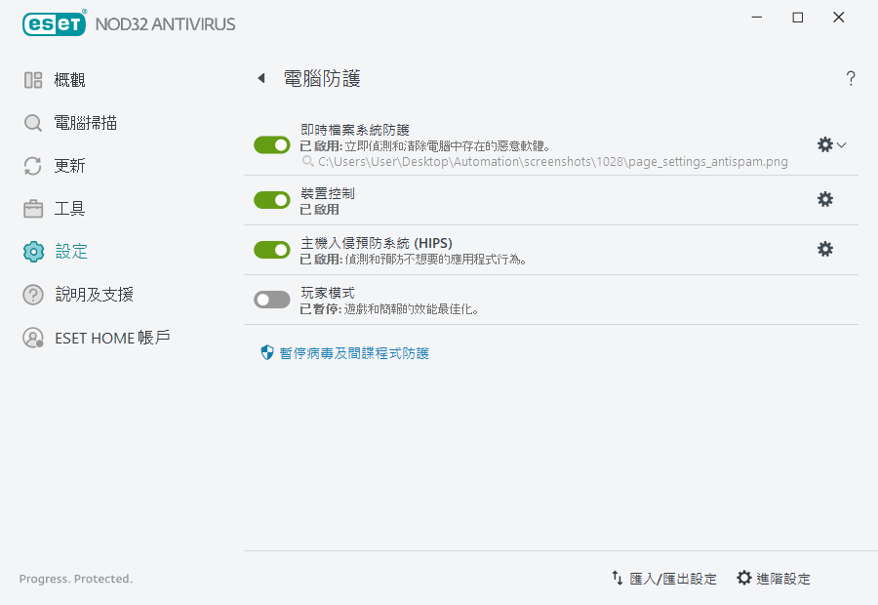The width and height of the screenshot is (878, 605).
Task: Turn off the 裝置控制 switch
Action: tap(271, 199)
